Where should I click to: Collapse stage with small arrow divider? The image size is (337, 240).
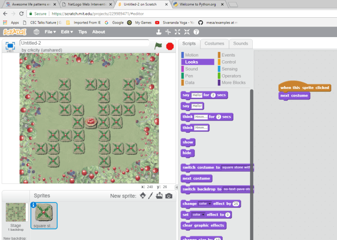177,187
